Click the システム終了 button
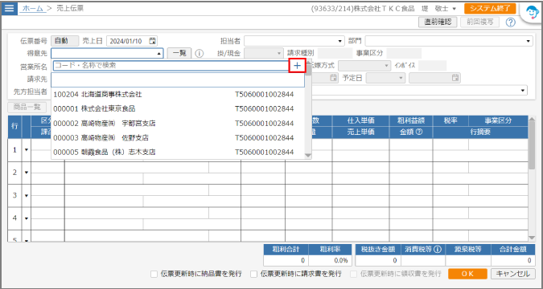The width and height of the screenshot is (543, 289). [x=490, y=9]
